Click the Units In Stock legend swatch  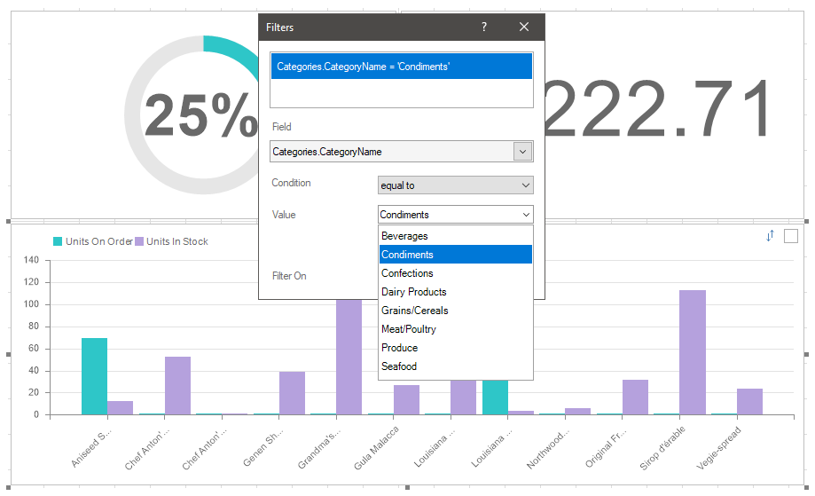click(x=139, y=241)
